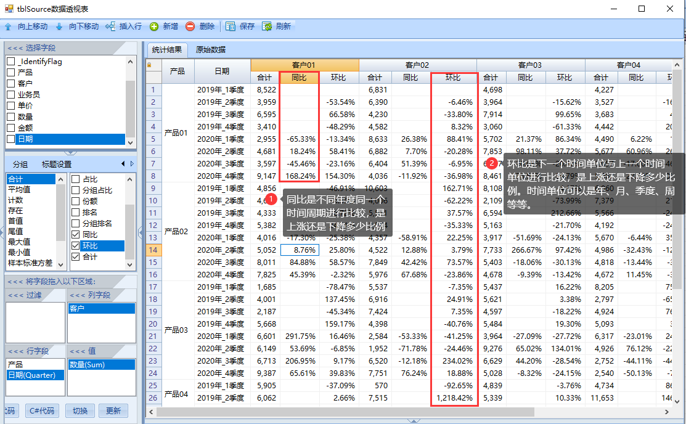Switch to the 原始数据 tab
Image resolution: width=686 pixels, height=424 pixels.
(x=211, y=50)
